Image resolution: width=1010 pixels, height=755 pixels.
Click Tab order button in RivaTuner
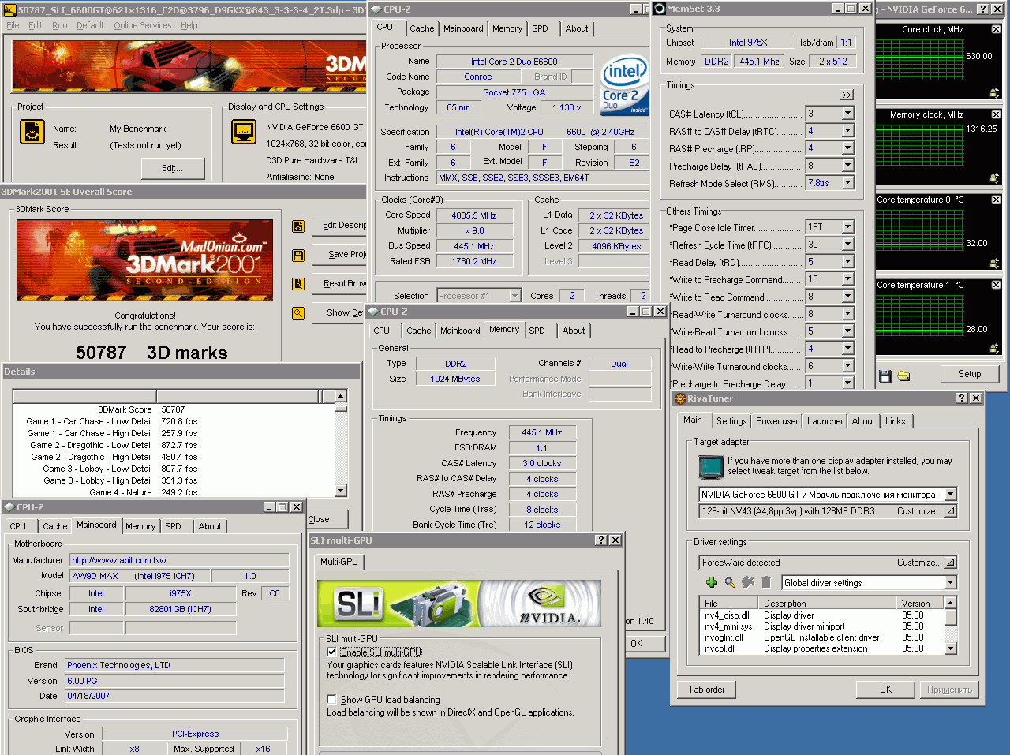[706, 690]
